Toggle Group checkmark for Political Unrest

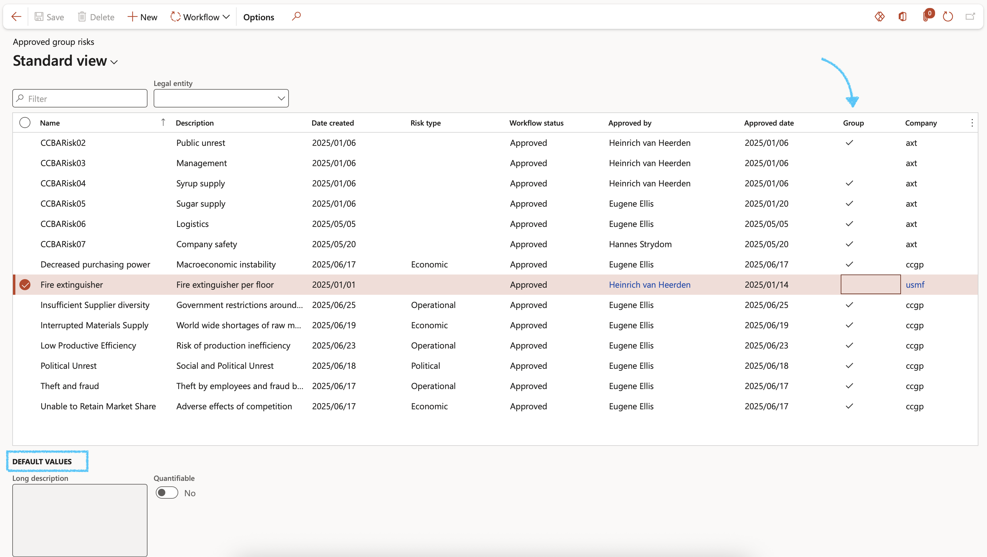click(849, 366)
